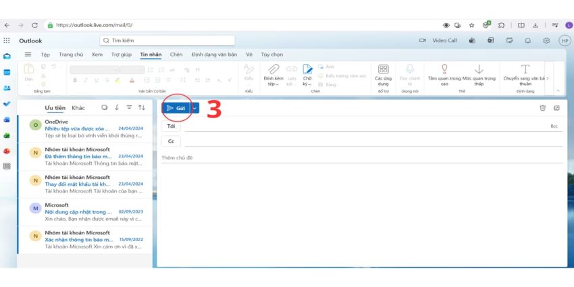Screen dimensions: 574x287
Task: Switch to the Vẽ tab
Action: (x=249, y=55)
